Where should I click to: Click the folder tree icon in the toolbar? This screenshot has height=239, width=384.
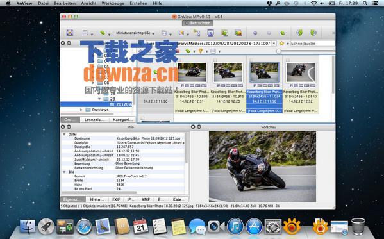[x=197, y=33]
